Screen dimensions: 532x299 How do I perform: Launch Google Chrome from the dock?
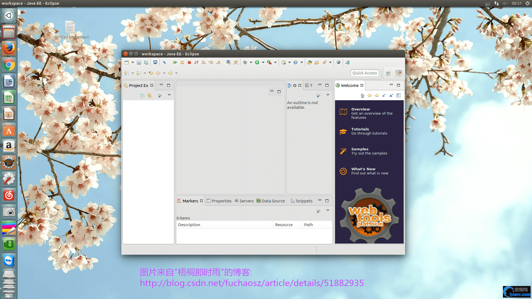(9, 65)
